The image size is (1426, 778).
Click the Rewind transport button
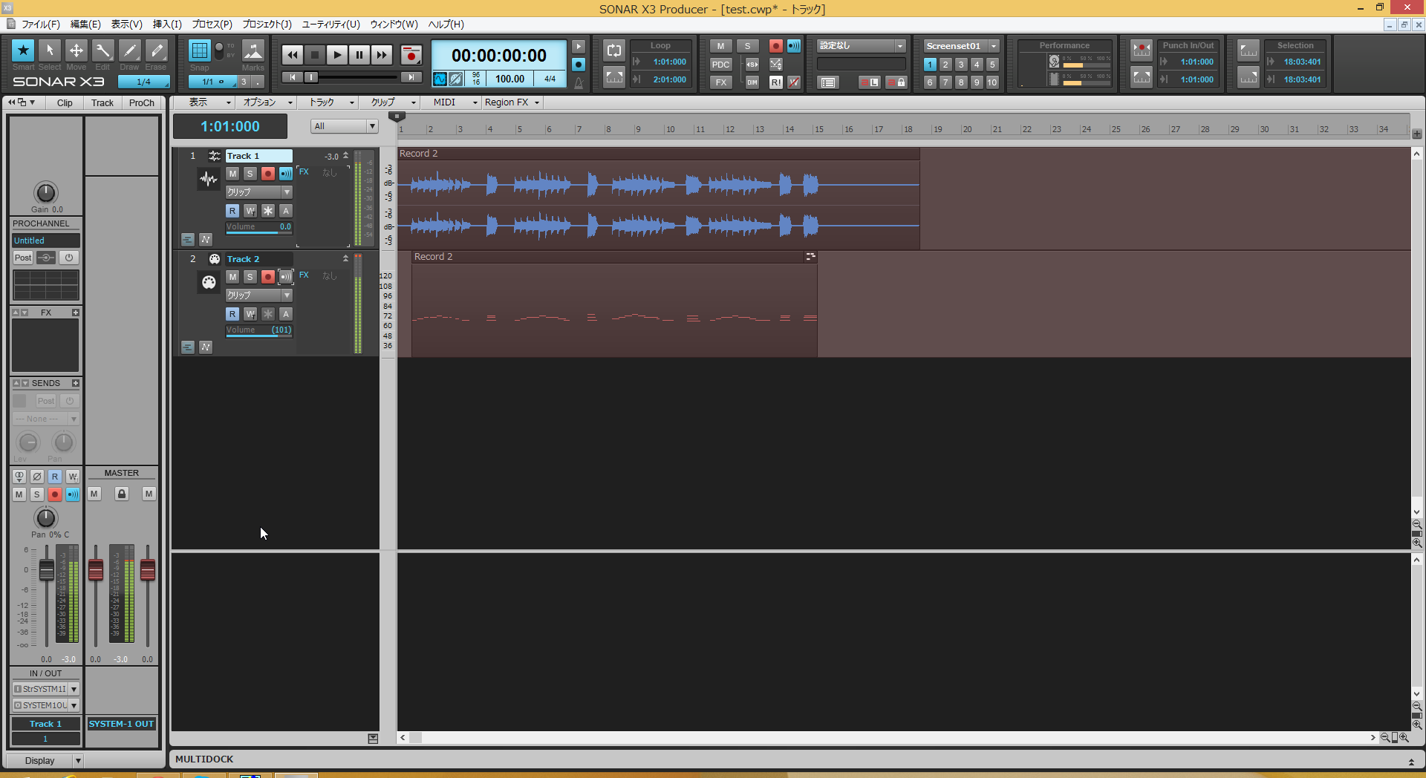(293, 55)
